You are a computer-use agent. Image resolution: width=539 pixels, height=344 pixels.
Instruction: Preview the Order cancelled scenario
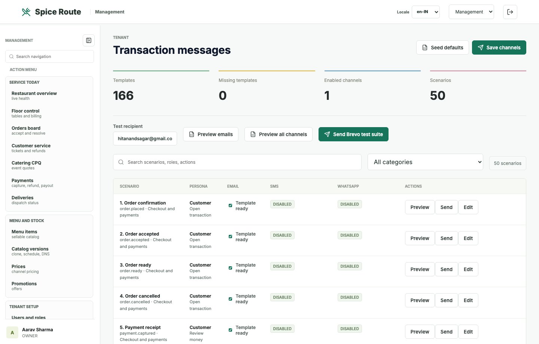[420, 300]
